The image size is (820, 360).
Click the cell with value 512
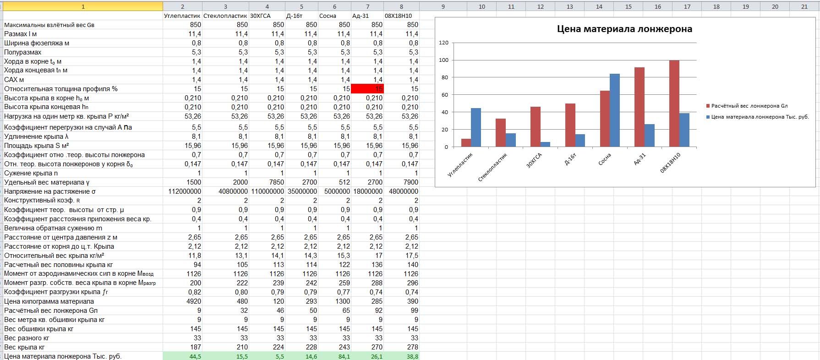coord(334,182)
